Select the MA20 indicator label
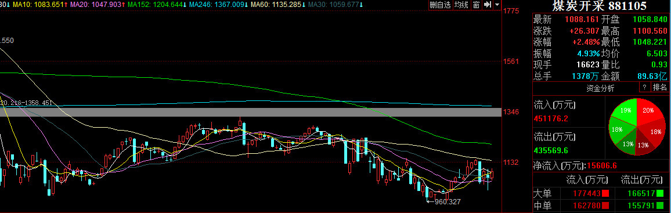The width and height of the screenshot is (671, 213). click(98, 5)
